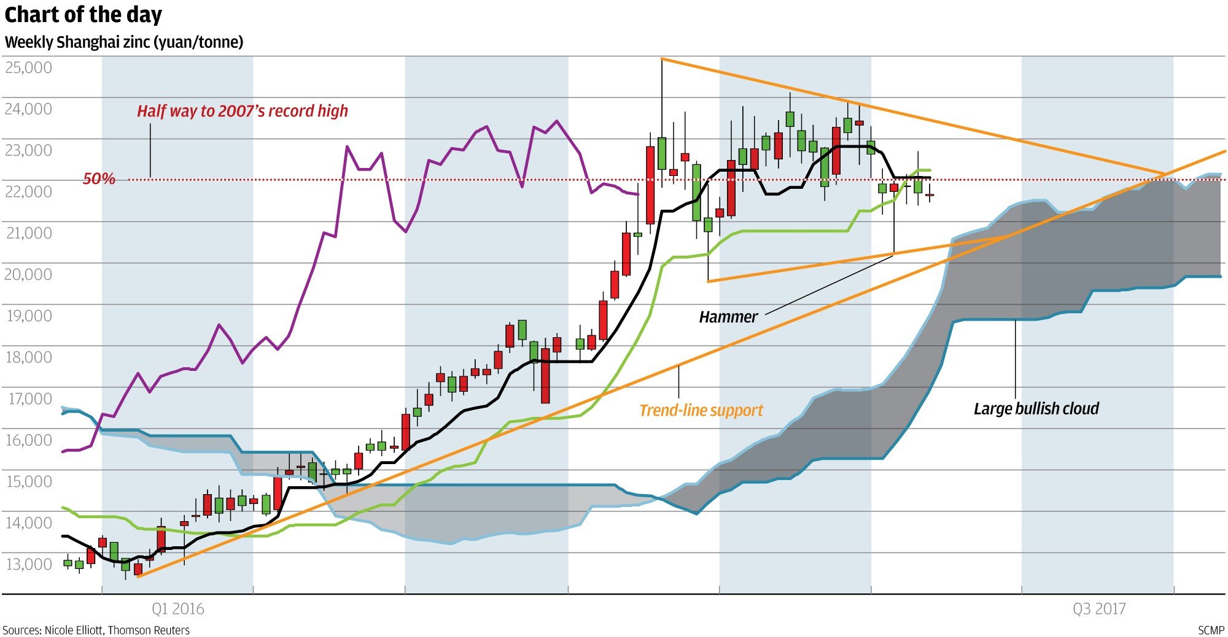Click the red '50%' level label
The image size is (1228, 637).
pyautogui.click(x=99, y=178)
